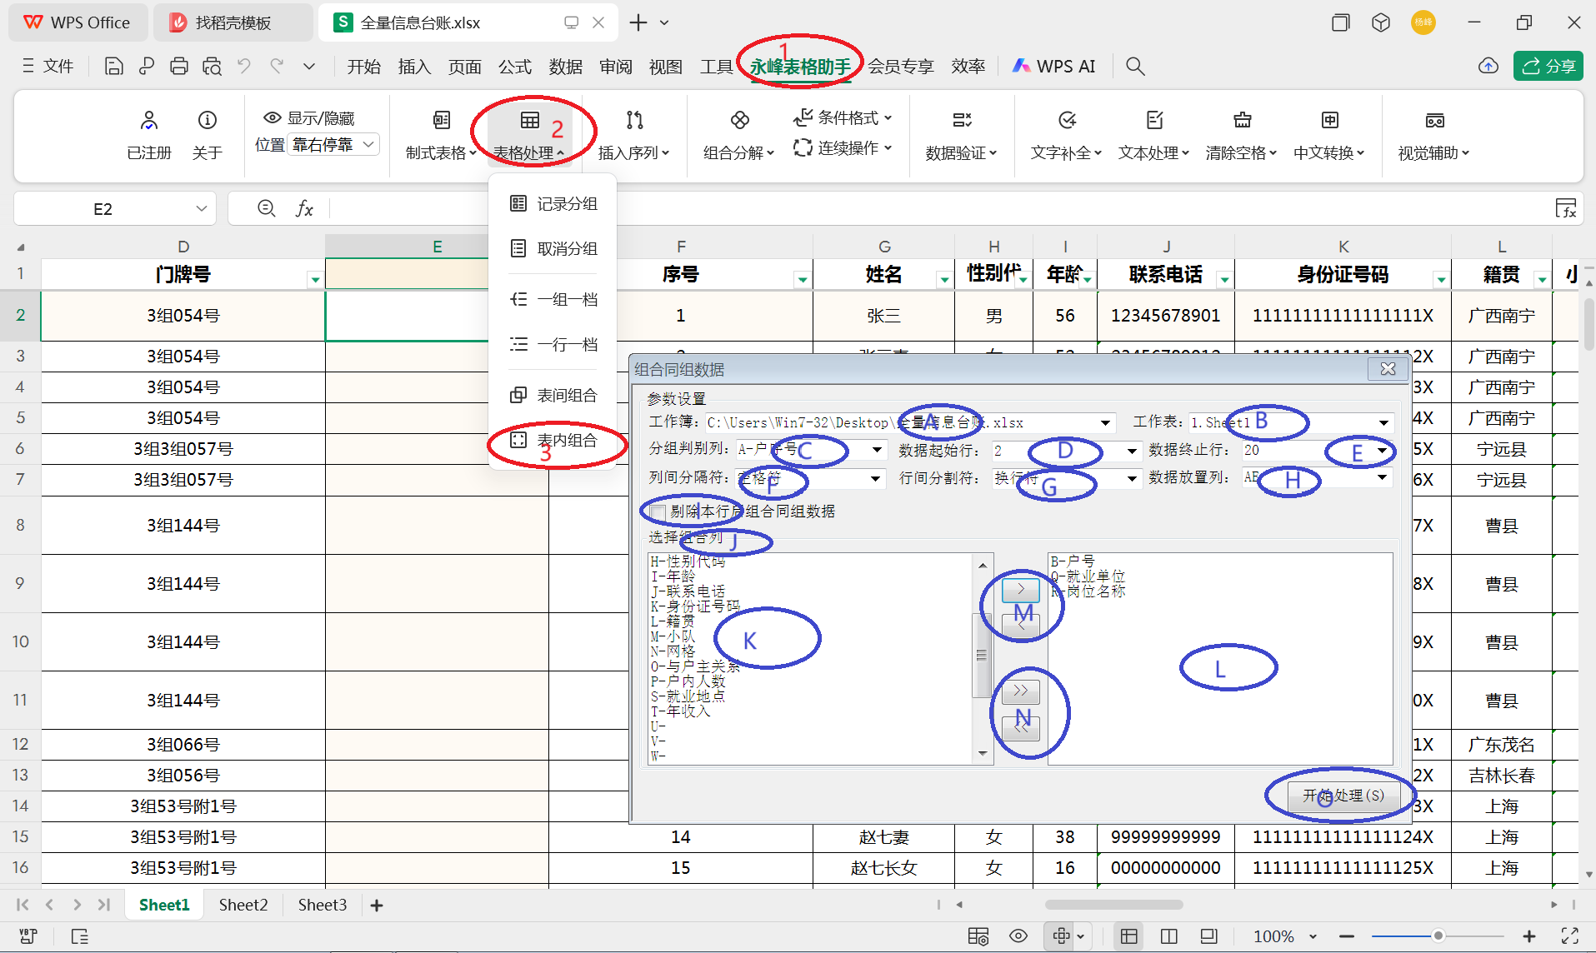
Task: Open the 插入序列 tool
Action: coord(633,133)
